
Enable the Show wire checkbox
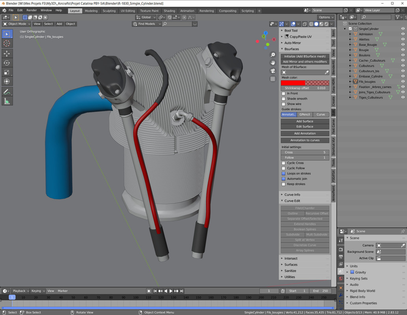pyautogui.click(x=284, y=104)
